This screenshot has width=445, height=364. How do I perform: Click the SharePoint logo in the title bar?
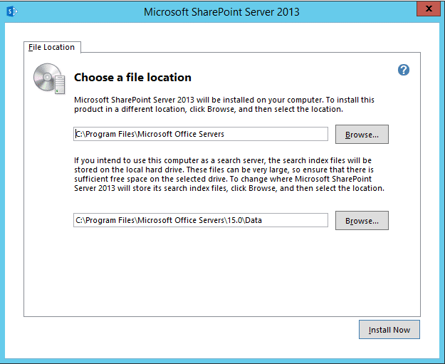pyautogui.click(x=11, y=11)
